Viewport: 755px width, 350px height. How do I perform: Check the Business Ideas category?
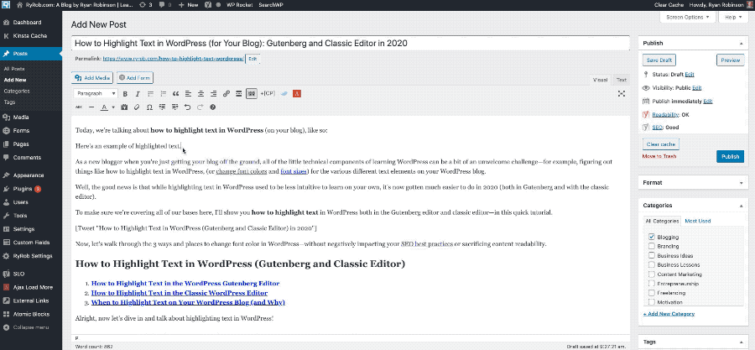point(652,256)
